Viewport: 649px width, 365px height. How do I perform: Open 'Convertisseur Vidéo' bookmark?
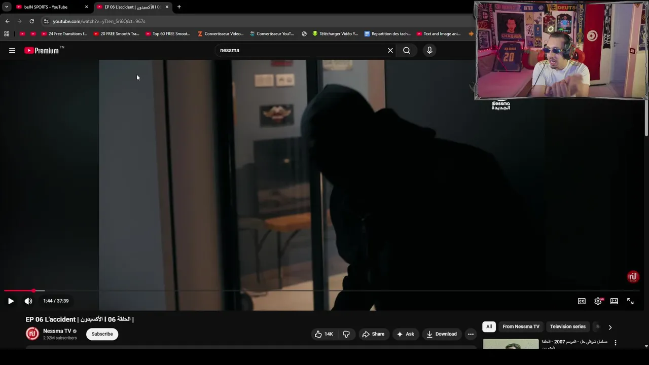coord(221,34)
